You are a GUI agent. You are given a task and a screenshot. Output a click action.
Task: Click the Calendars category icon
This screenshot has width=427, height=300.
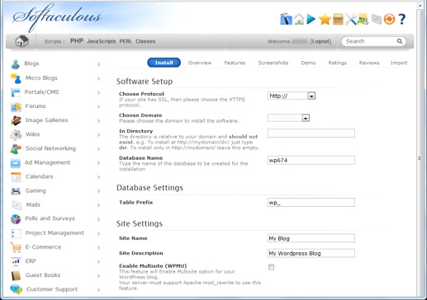(x=16, y=177)
